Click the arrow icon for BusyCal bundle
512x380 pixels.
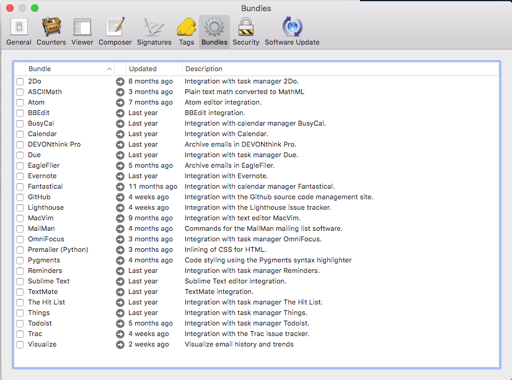tap(120, 124)
